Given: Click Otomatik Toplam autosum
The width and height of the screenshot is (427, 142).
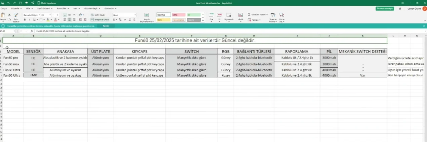Looking at the screenshot, I should coord(258,15).
